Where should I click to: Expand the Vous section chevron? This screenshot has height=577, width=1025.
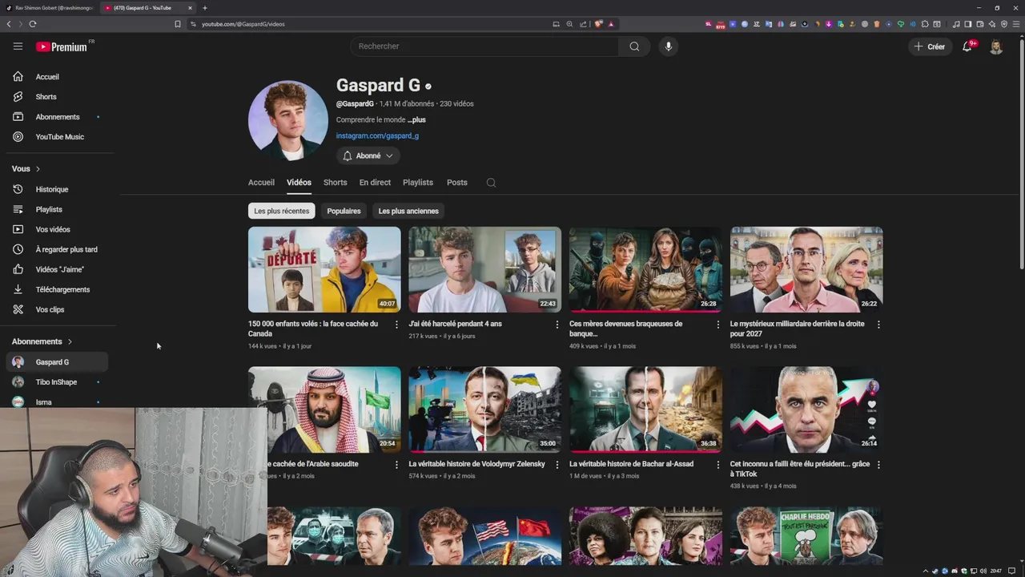tap(38, 169)
